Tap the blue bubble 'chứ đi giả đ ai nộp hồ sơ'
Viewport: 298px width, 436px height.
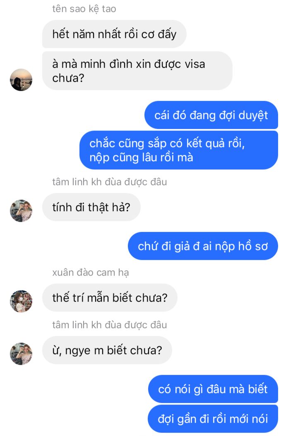click(203, 246)
